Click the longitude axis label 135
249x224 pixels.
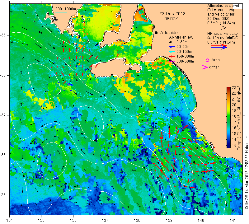tap(41, 221)
